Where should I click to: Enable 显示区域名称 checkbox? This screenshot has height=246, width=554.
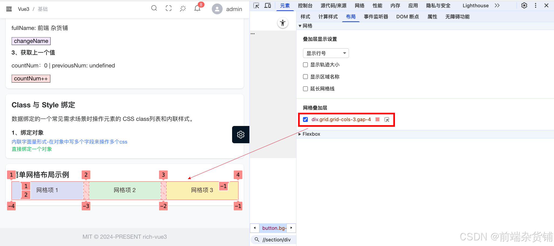tap(305, 77)
